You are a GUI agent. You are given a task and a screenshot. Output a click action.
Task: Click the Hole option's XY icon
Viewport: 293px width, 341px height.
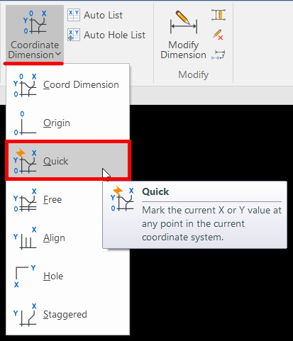point(25,276)
